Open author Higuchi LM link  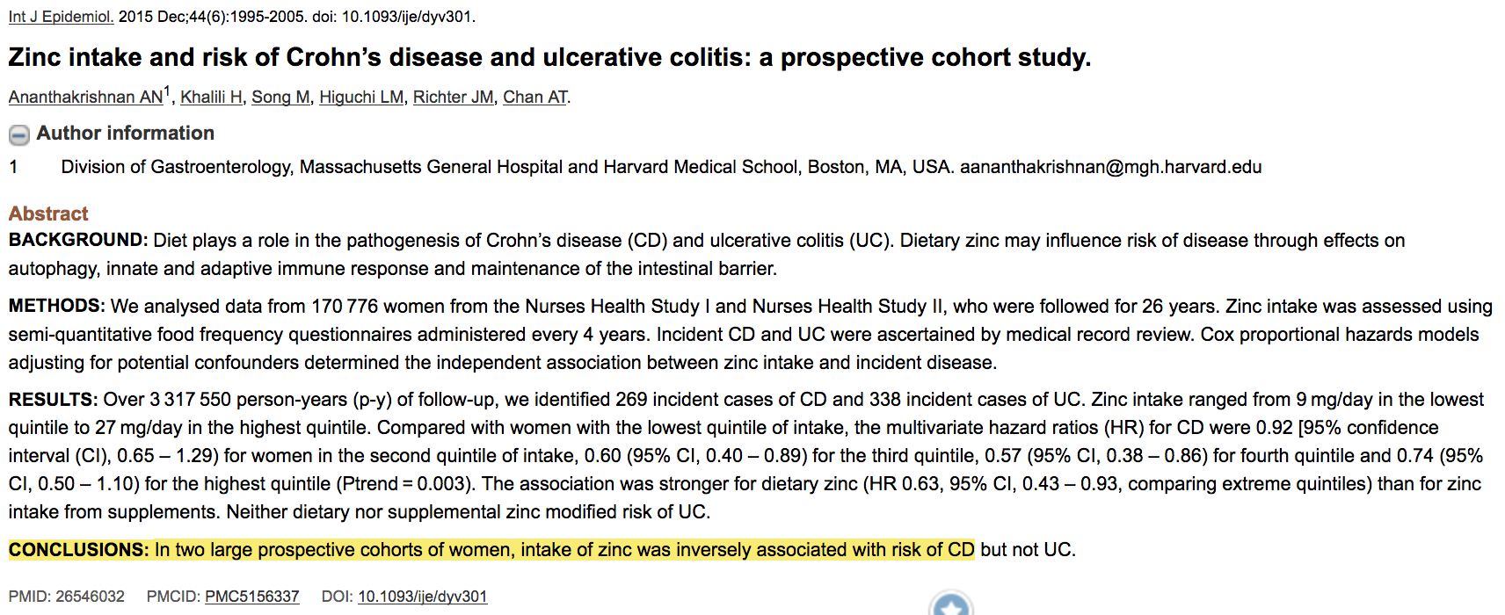pos(361,98)
